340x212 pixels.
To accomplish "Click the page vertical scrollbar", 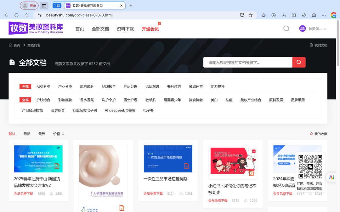I will tap(338, 43).
